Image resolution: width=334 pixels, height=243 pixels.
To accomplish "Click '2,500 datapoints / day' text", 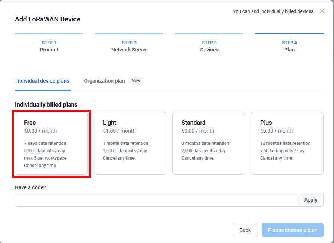I will [203, 151].
